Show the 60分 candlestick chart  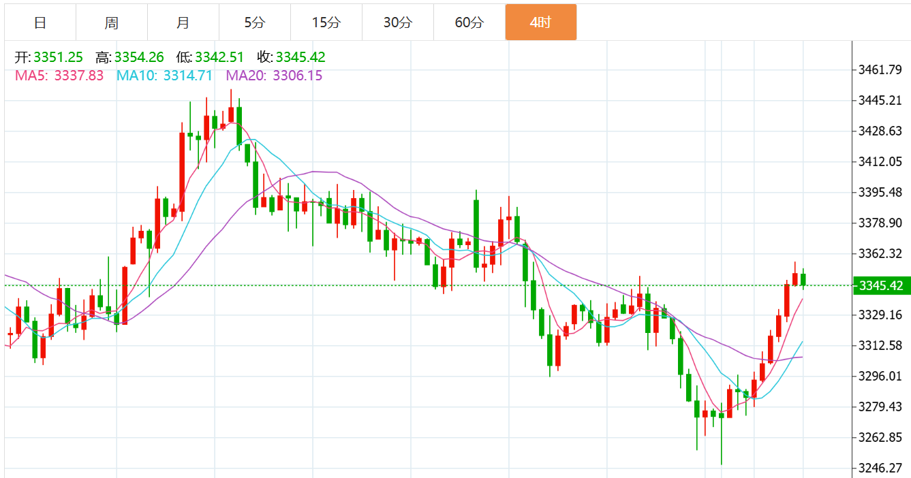pyautogui.click(x=469, y=22)
